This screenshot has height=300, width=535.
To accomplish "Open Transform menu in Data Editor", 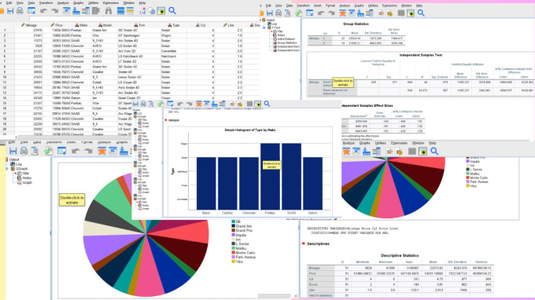I will pyautogui.click(x=46, y=2).
